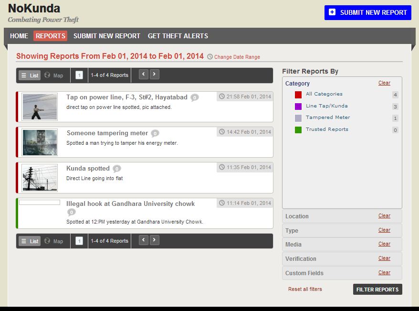Clear the Media filter
This screenshot has height=311, width=419.
point(384,244)
